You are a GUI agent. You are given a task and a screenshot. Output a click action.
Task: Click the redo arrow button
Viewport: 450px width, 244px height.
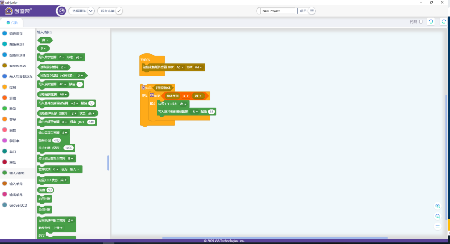click(x=444, y=22)
